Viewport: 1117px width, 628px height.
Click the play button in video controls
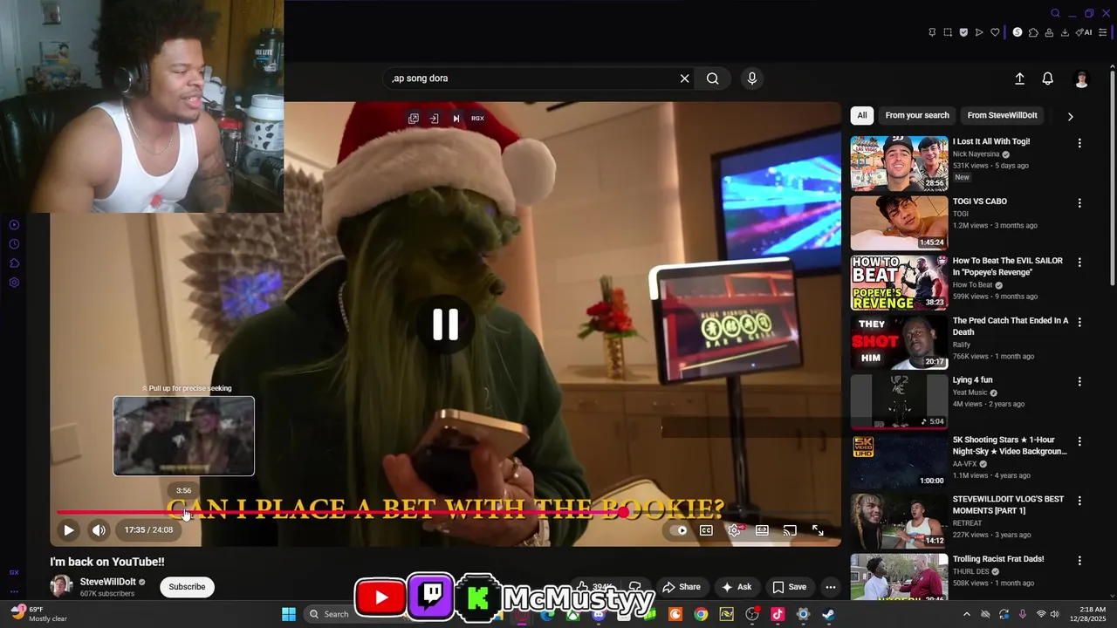pyautogui.click(x=69, y=529)
